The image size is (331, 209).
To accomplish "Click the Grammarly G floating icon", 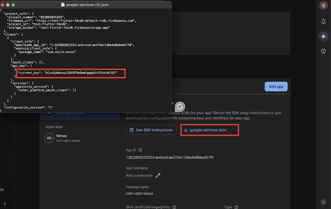I will click(x=180, y=107).
